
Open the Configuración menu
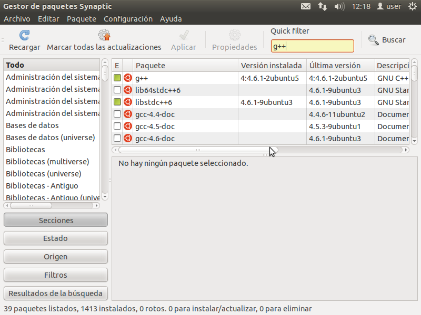[128, 19]
